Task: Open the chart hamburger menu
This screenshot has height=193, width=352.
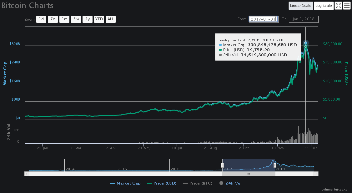Action: (x=347, y=6)
